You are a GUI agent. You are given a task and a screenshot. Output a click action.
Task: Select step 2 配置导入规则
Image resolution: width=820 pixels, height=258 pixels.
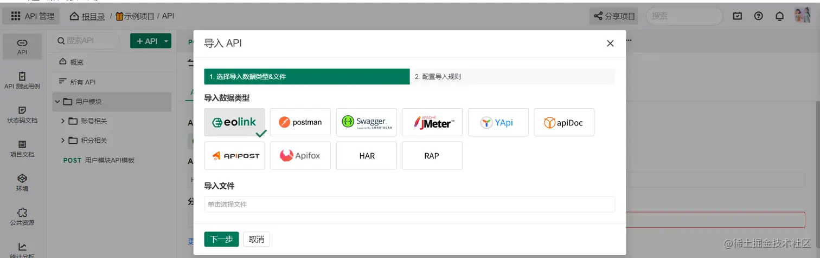point(512,77)
